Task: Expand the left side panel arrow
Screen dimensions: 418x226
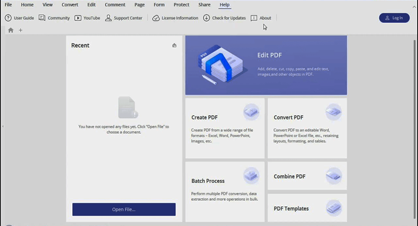Action: tap(3, 126)
